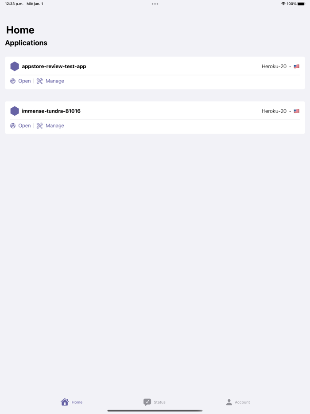Select the appstore-review-test-app name

[54, 66]
